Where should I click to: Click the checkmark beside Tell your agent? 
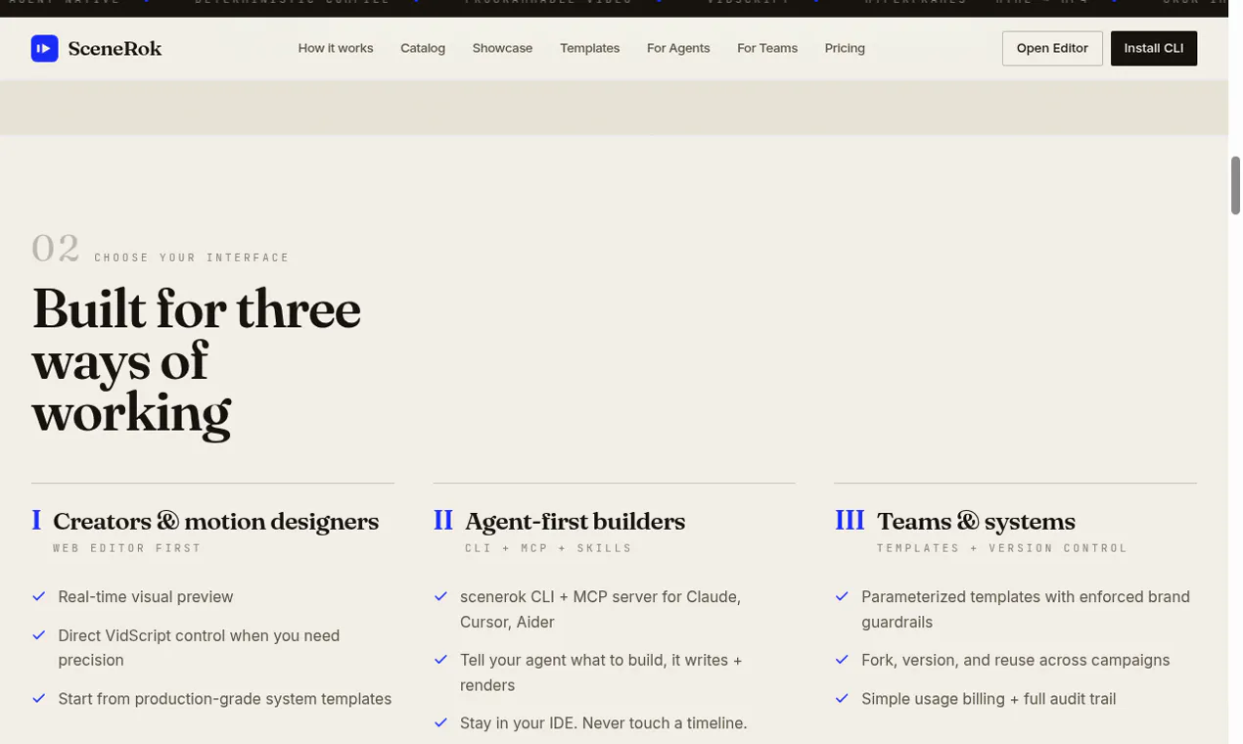(x=440, y=660)
